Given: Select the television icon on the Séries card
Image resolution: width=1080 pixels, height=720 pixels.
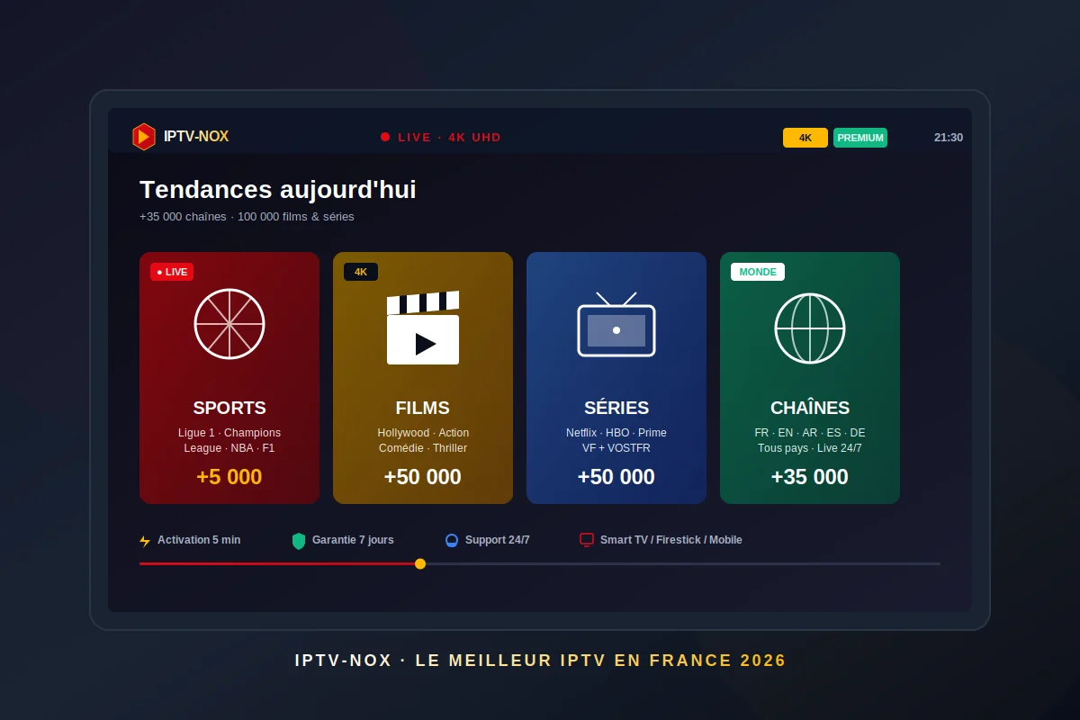Looking at the screenshot, I should [x=616, y=324].
